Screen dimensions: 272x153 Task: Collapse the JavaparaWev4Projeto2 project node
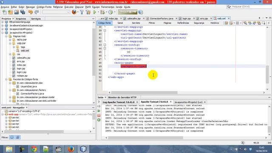[x=3, y=33]
